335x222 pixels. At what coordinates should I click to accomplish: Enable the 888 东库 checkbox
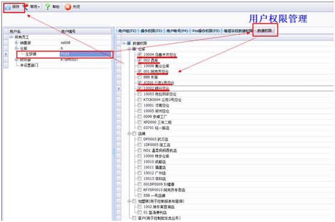[139, 77]
